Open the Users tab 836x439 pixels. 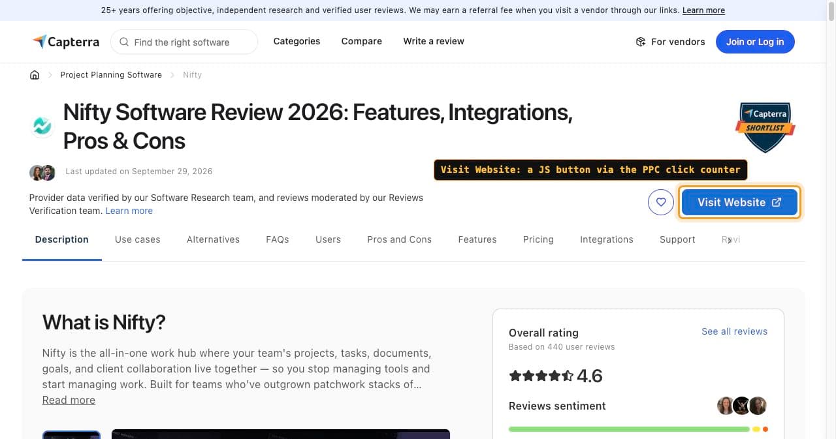coord(328,239)
